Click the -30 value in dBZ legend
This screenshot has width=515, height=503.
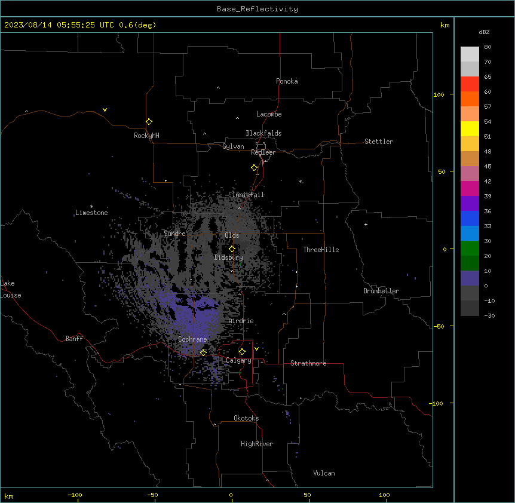(489, 315)
